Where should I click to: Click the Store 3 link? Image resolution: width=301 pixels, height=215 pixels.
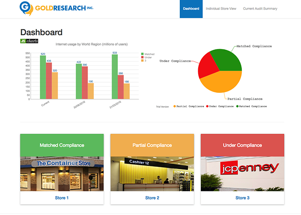click(x=242, y=198)
